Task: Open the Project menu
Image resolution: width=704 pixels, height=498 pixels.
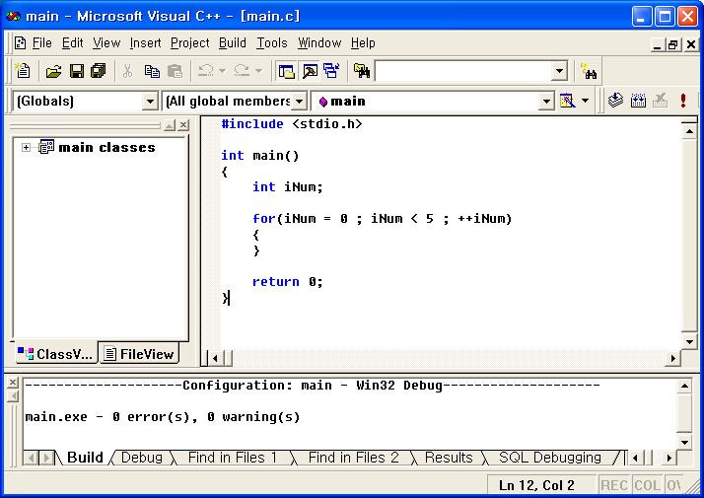Action: click(190, 43)
